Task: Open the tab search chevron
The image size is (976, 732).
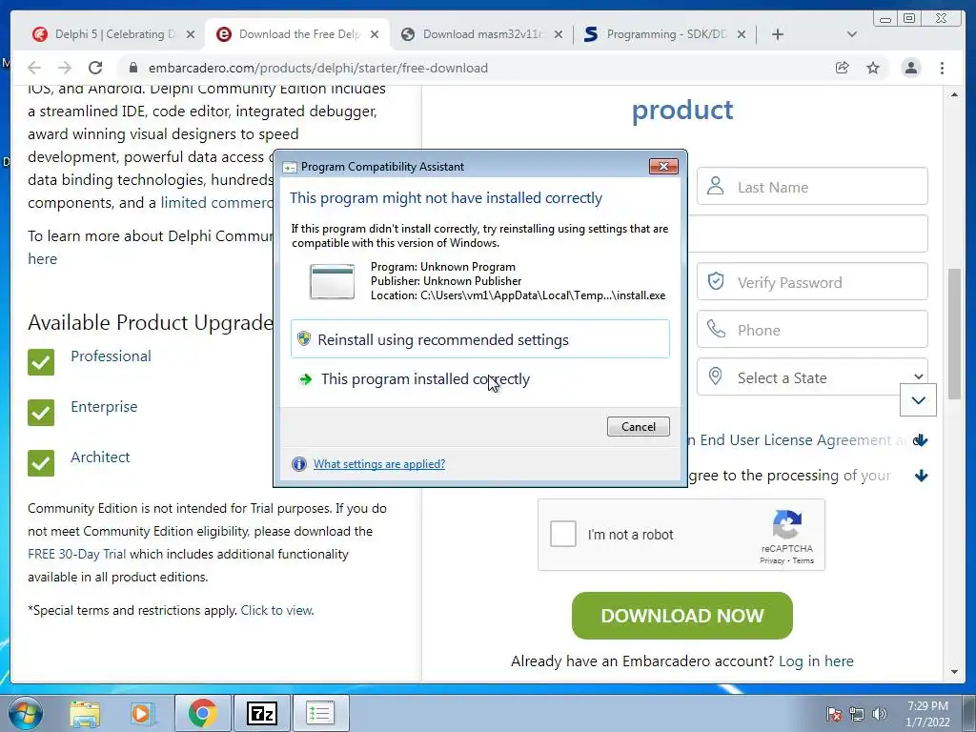Action: (x=852, y=34)
